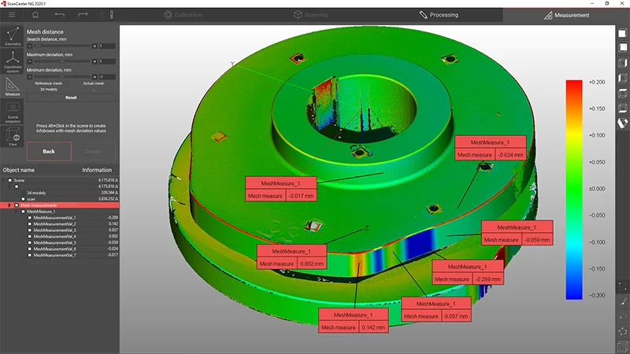Toggle checkbox for MeshMeasurementVal_5
This screenshot has width=630, height=354.
coord(29,242)
